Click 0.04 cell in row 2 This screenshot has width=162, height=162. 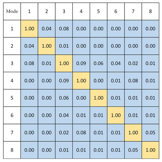29,46
